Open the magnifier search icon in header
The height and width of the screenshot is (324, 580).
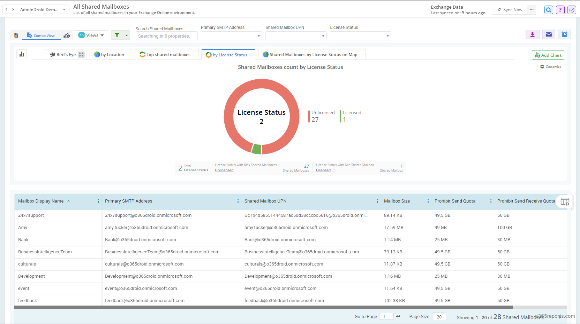pos(549,10)
